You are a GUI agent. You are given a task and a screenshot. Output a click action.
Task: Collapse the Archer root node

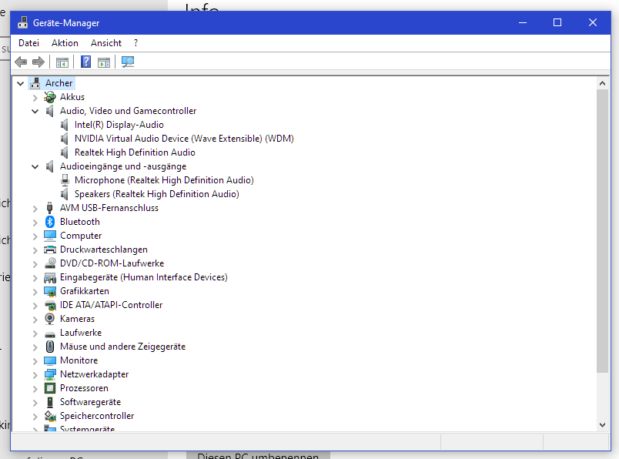(21, 83)
